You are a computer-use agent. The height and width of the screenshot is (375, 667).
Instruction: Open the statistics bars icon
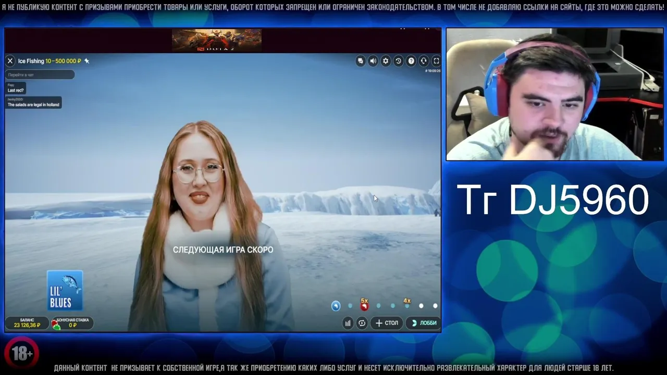[x=348, y=323]
